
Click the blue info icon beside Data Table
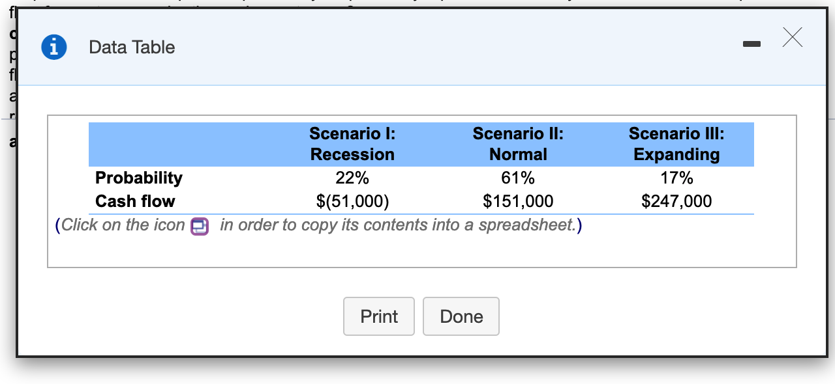click(x=54, y=47)
